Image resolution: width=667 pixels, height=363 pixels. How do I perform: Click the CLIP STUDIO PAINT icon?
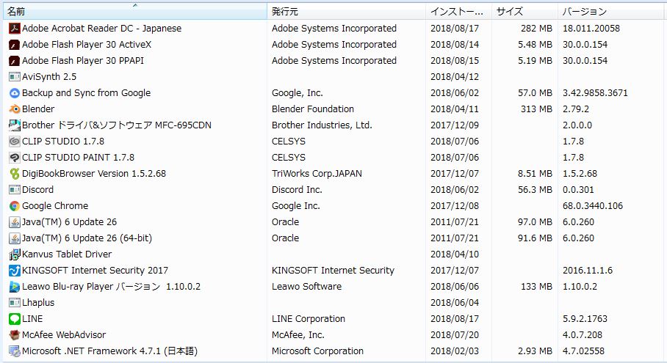click(x=14, y=158)
